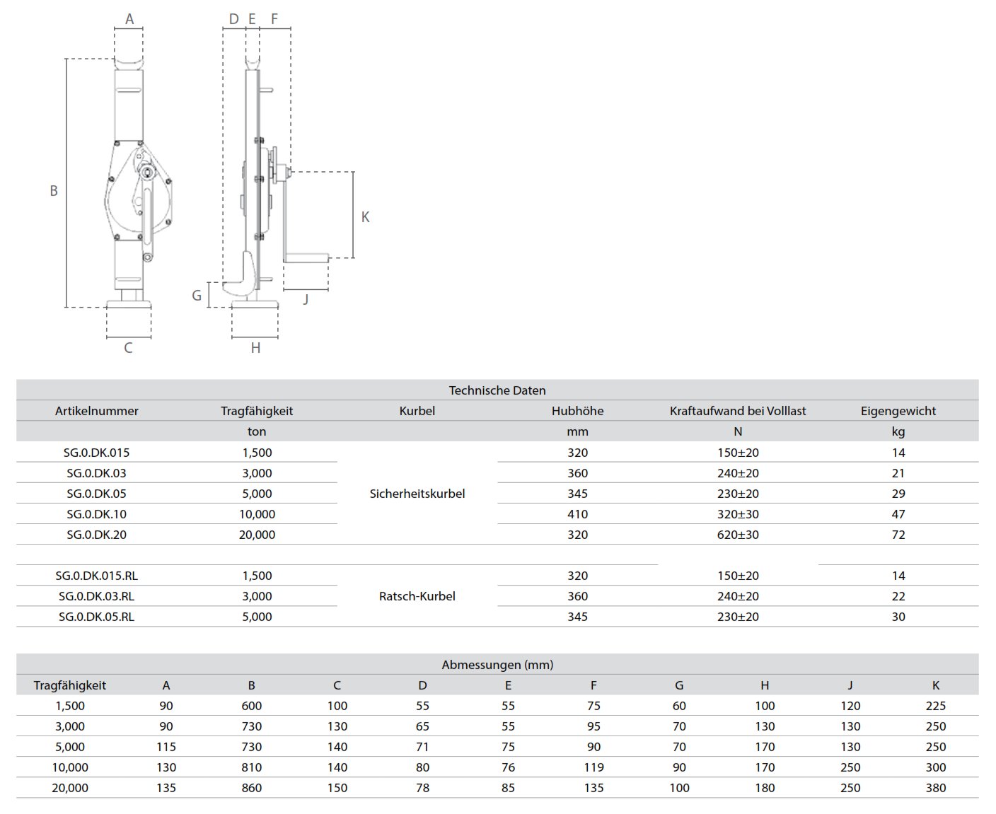
Task: Click the "Hubhöhe" column header
Action: coord(577,411)
